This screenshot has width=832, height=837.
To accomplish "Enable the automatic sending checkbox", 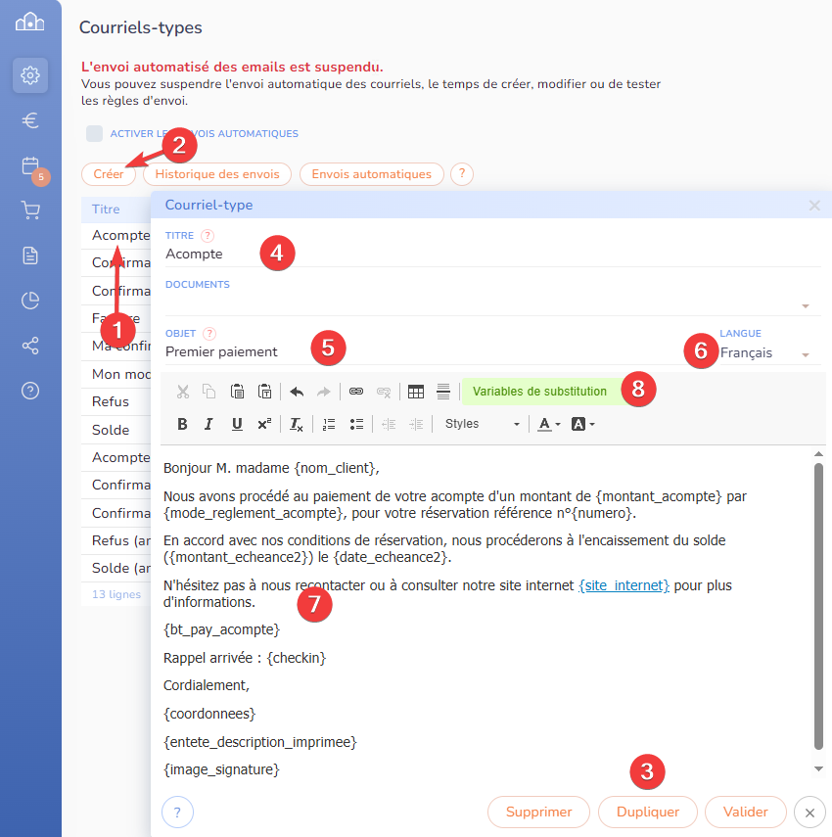I will pyautogui.click(x=94, y=134).
